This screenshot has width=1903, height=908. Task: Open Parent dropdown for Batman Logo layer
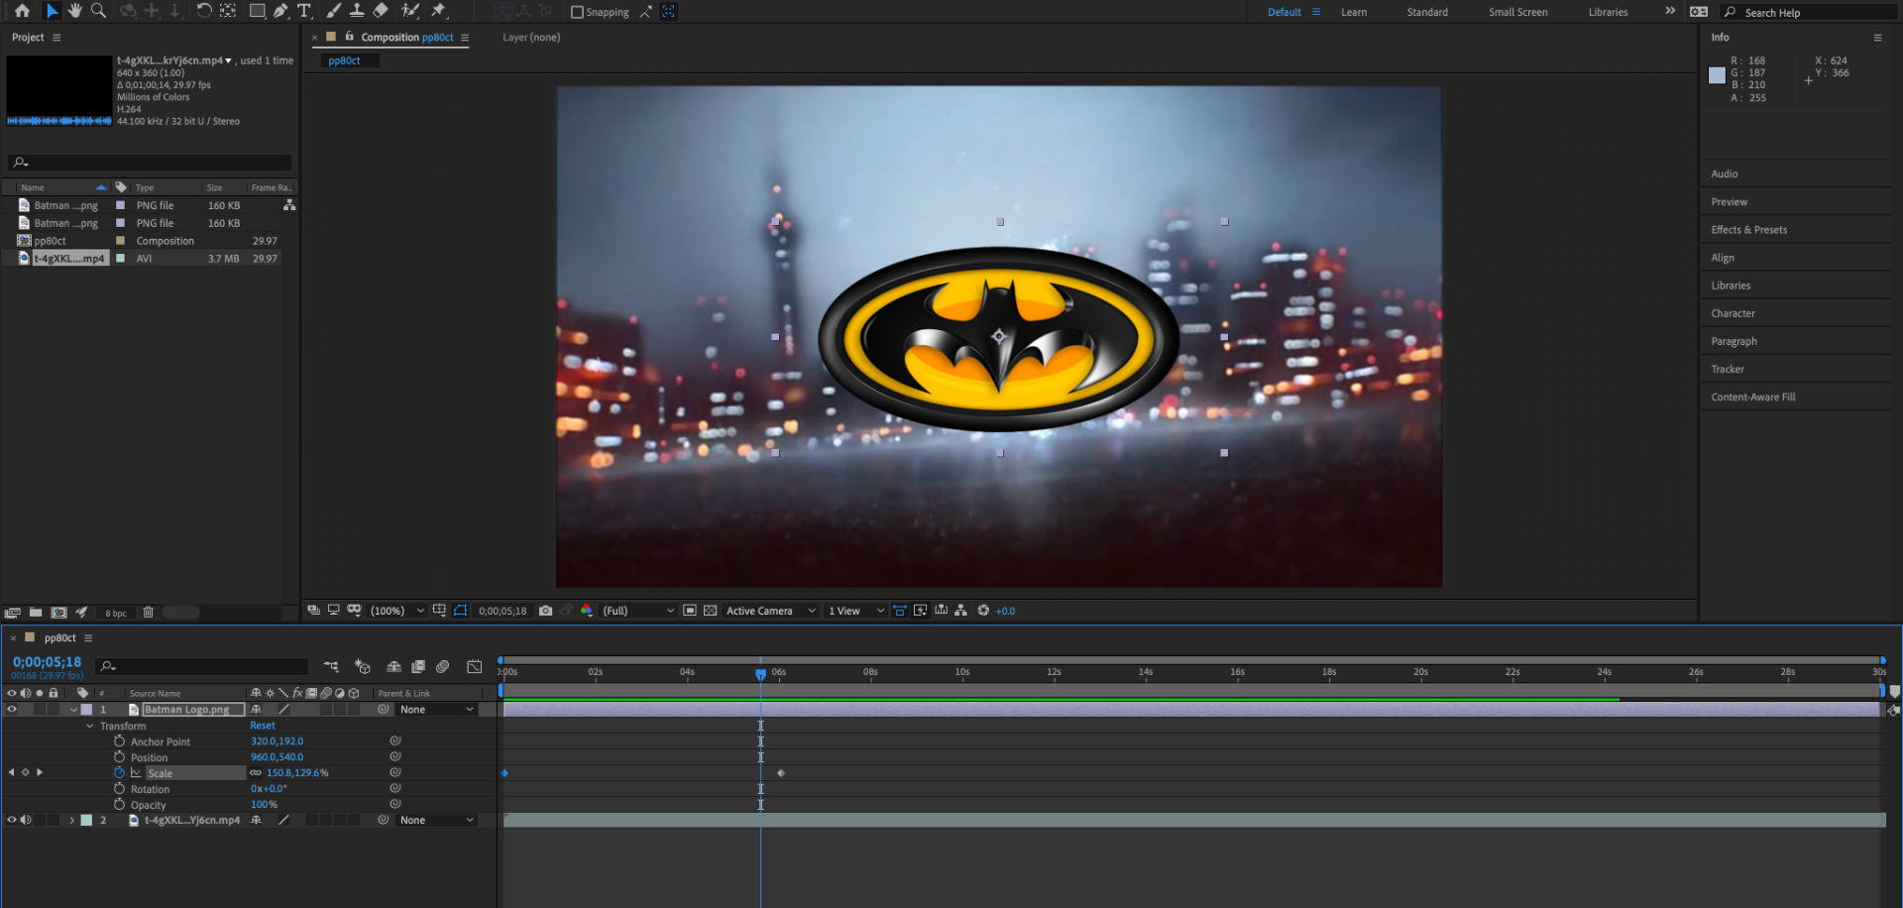[x=436, y=710]
